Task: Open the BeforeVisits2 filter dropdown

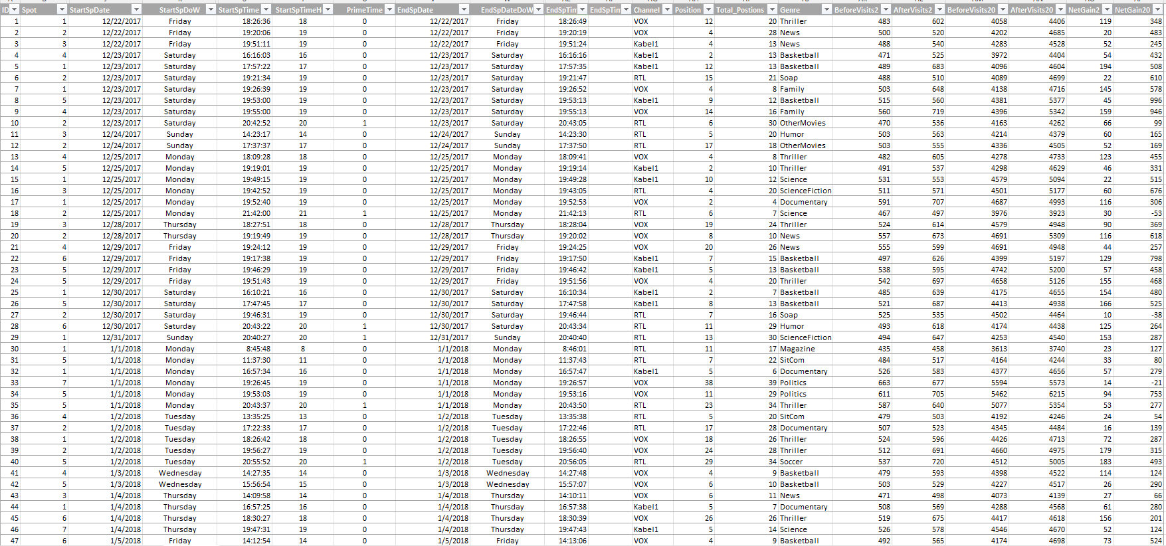Action: (x=886, y=10)
